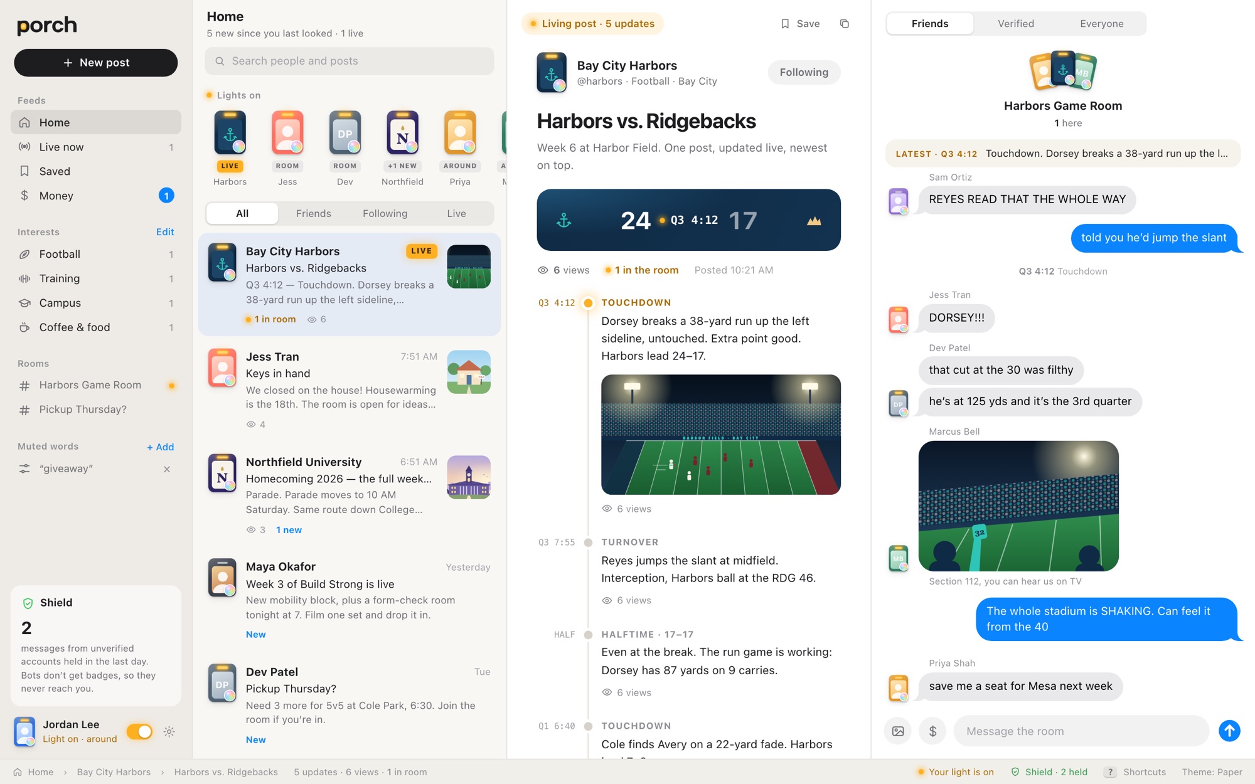Select the Verified tab in room chat
1255x784 pixels.
(x=1016, y=24)
